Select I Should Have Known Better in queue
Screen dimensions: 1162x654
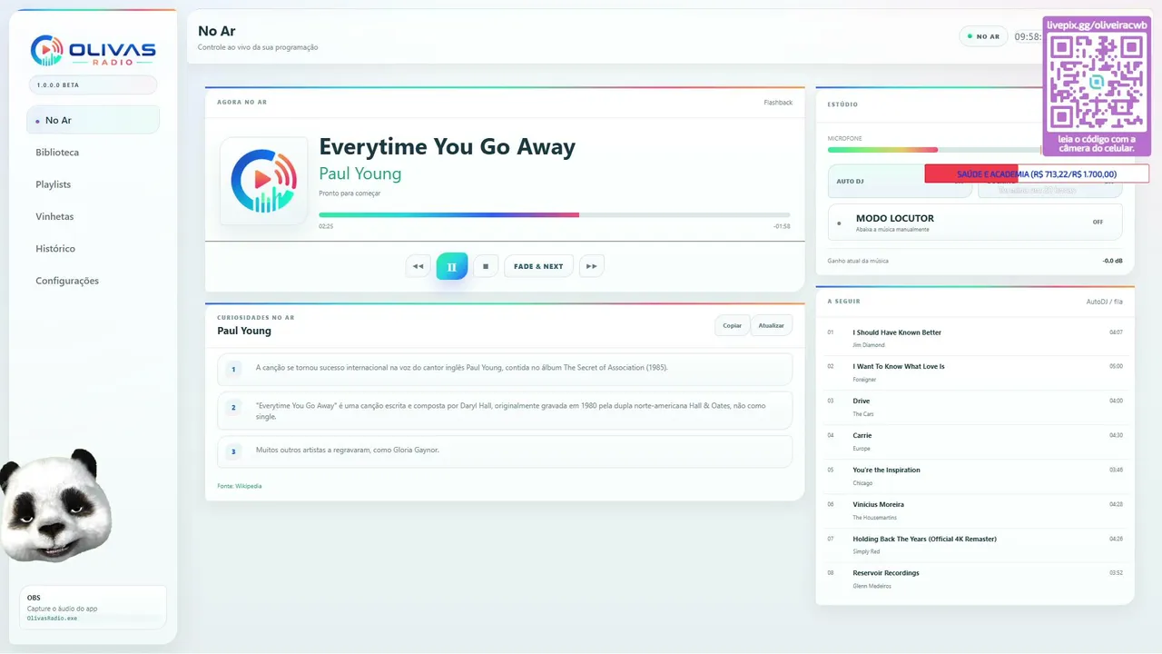click(975, 338)
